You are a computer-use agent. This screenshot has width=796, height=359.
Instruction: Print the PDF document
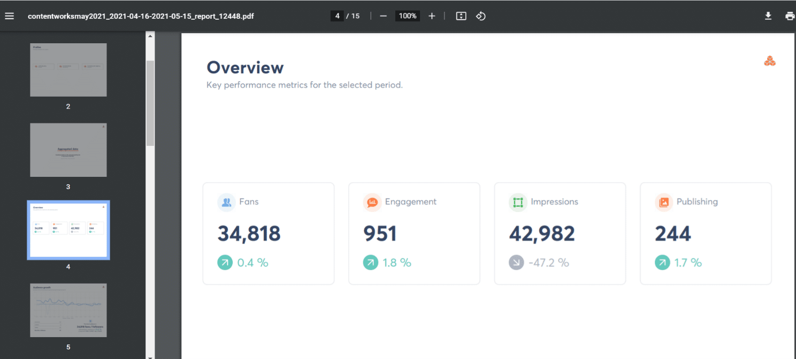click(790, 16)
